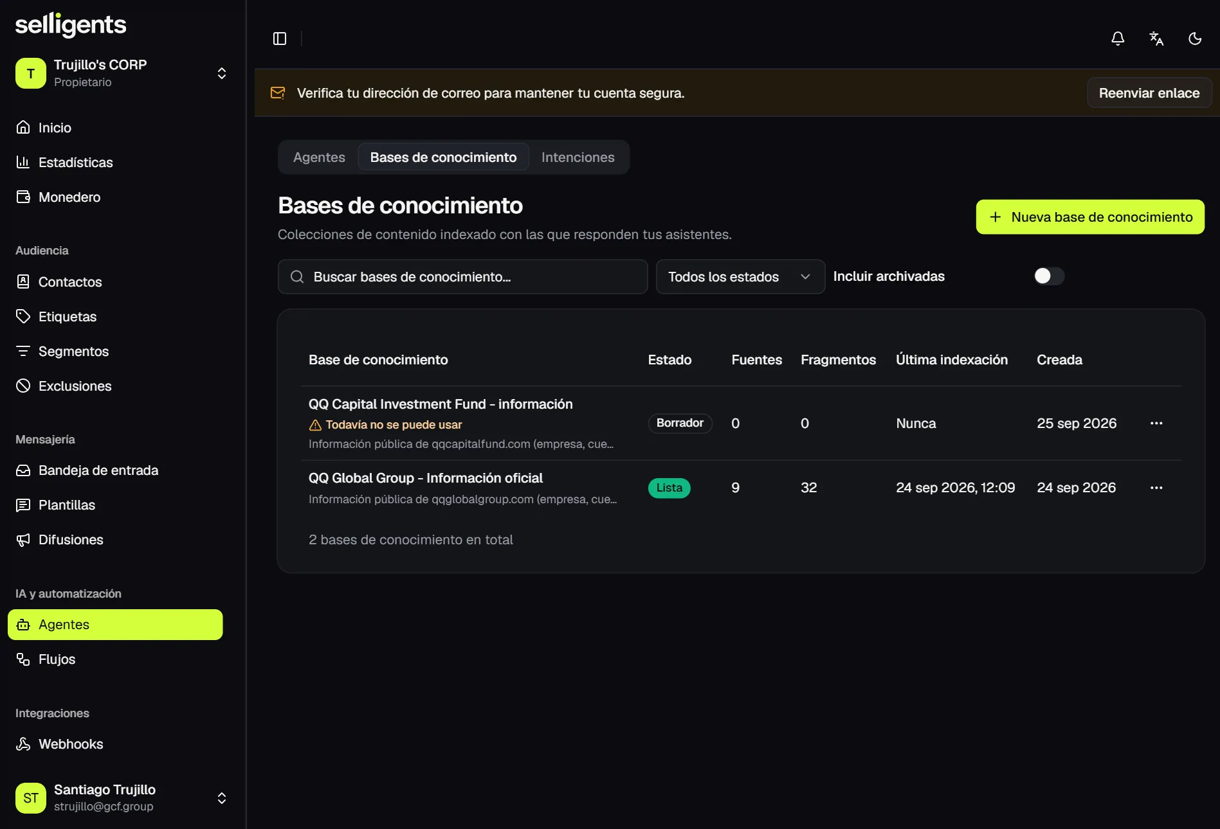Click the Lista status badge
This screenshot has height=829, width=1220.
(x=669, y=488)
